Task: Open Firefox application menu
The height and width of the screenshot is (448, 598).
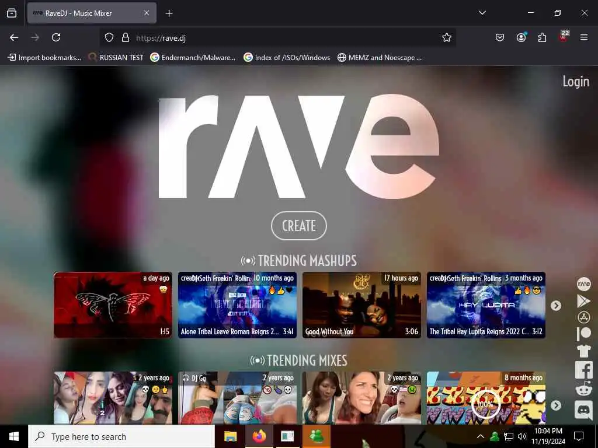Action: [584, 37]
